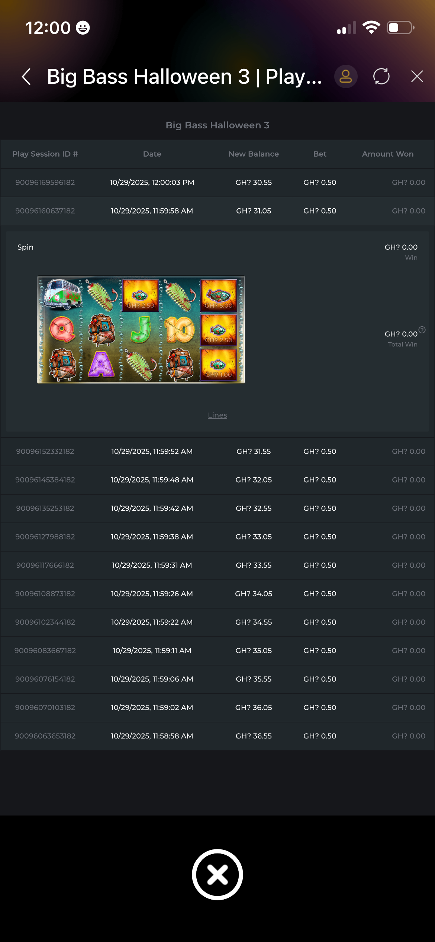The width and height of the screenshot is (435, 942).
Task: Expand session 90096152332182 row
Action: point(217,452)
